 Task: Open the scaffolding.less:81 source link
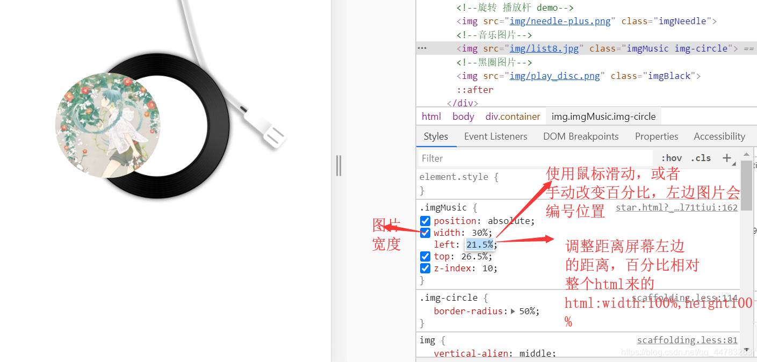687,340
